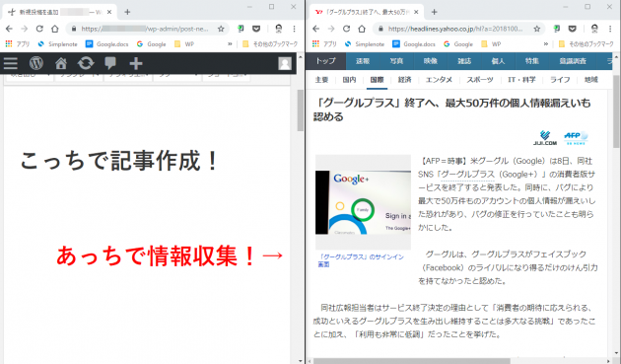
Task: Open the スポーツ news category
Action: pyautogui.click(x=480, y=80)
